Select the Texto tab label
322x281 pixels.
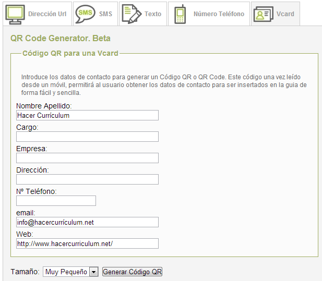153,14
